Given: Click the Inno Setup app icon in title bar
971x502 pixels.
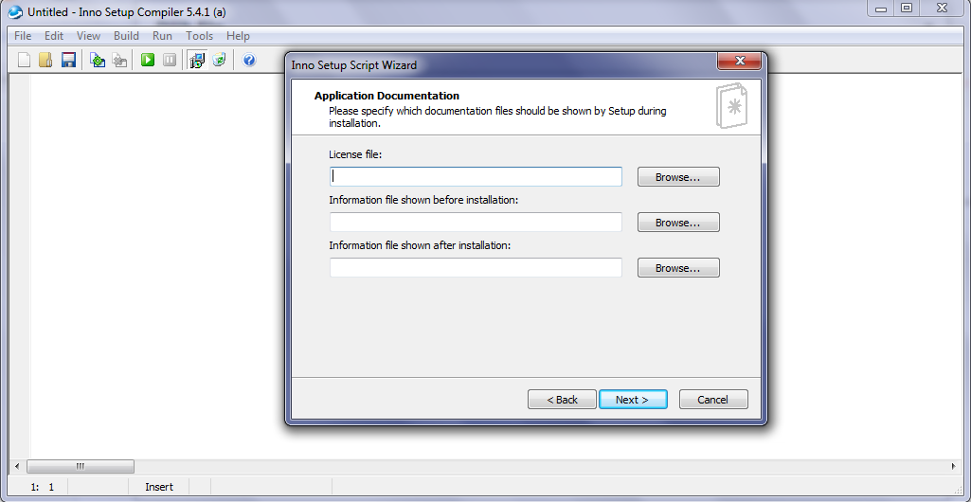Looking at the screenshot, I should tap(16, 11).
